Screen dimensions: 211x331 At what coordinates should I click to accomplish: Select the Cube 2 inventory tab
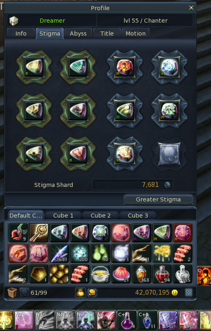(x=100, y=216)
